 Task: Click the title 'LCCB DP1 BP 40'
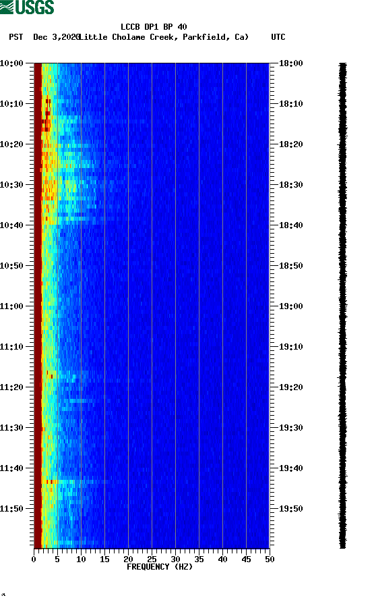154,27
